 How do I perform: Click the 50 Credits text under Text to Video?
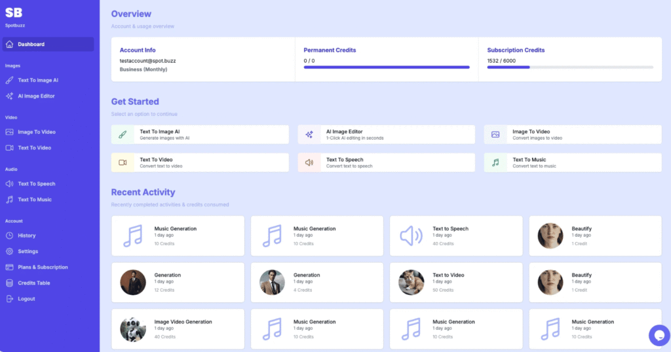(443, 290)
